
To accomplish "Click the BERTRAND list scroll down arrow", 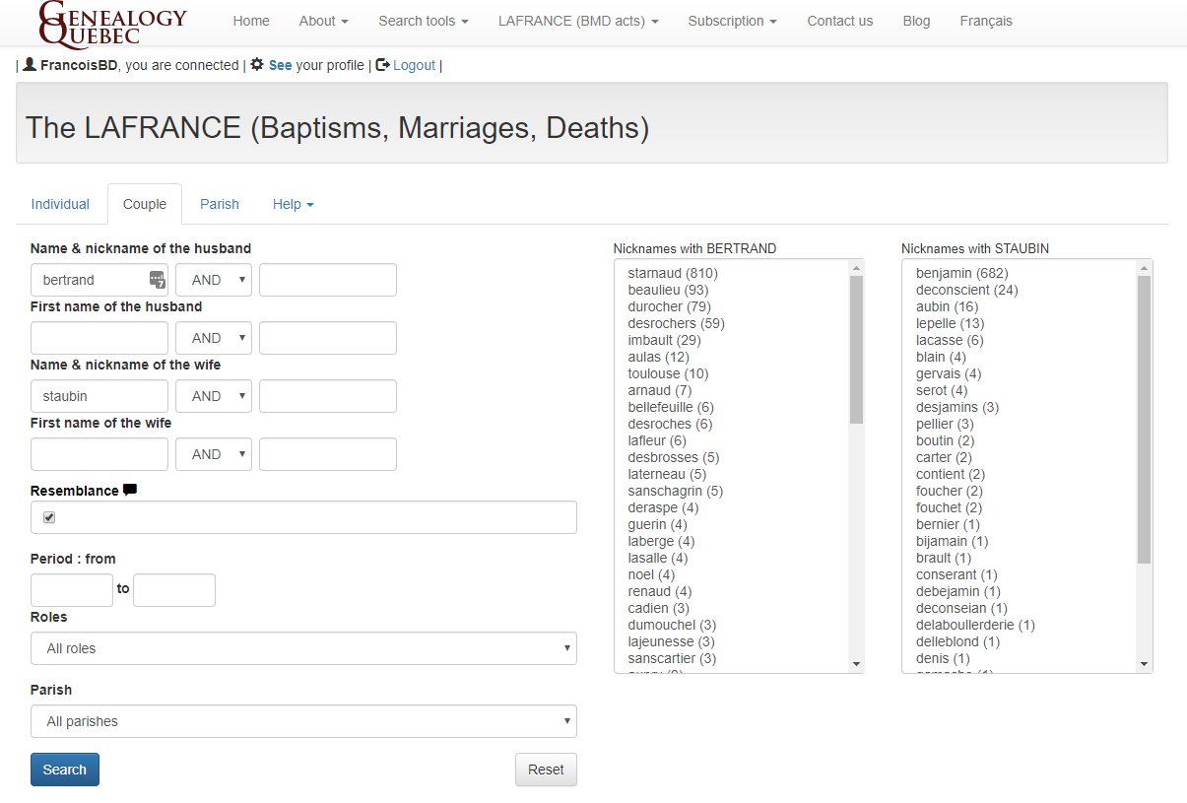I will 856,664.
